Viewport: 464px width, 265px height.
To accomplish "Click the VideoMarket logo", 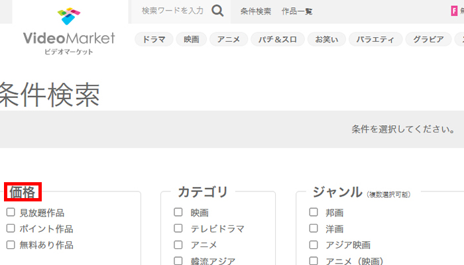I will tap(69, 32).
